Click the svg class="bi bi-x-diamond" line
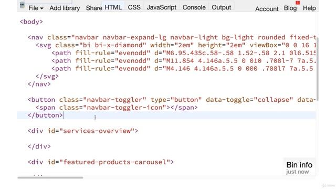 tap(176, 45)
